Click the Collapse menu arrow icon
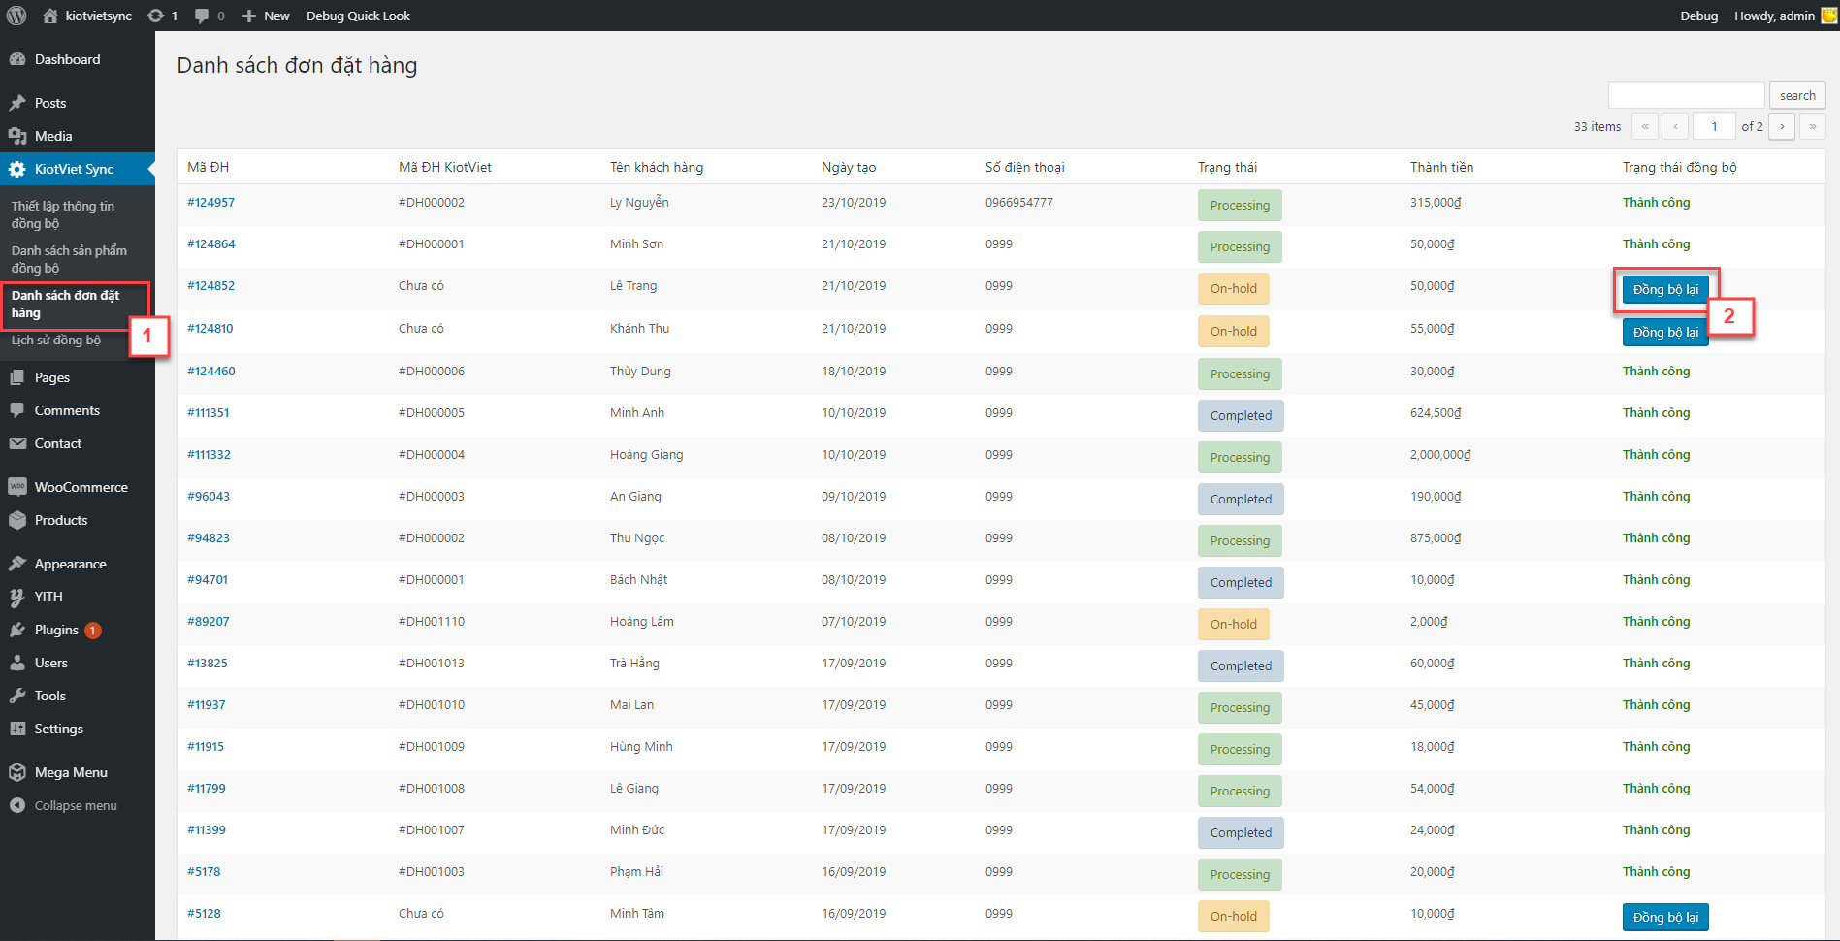Image resolution: width=1840 pixels, height=941 pixels. 17,805
